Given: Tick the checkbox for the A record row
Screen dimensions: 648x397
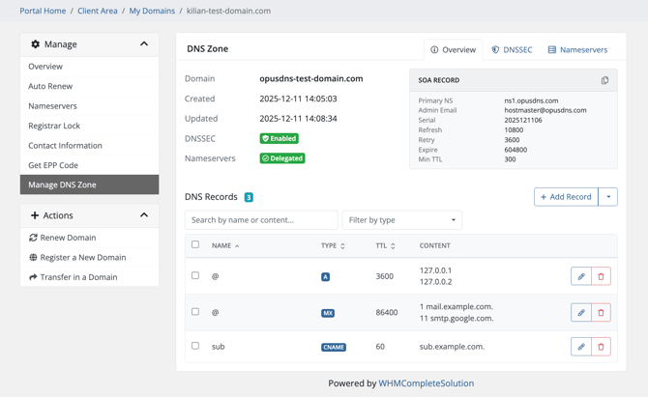Looking at the screenshot, I should [195, 275].
